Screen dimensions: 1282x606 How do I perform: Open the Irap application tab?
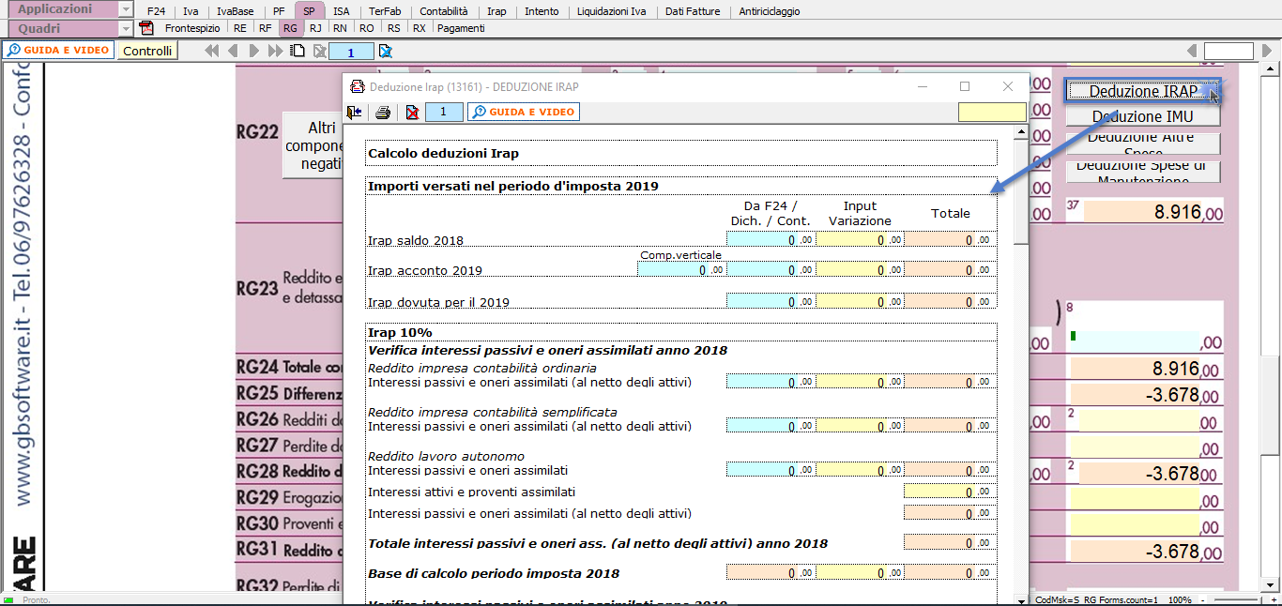coord(496,11)
